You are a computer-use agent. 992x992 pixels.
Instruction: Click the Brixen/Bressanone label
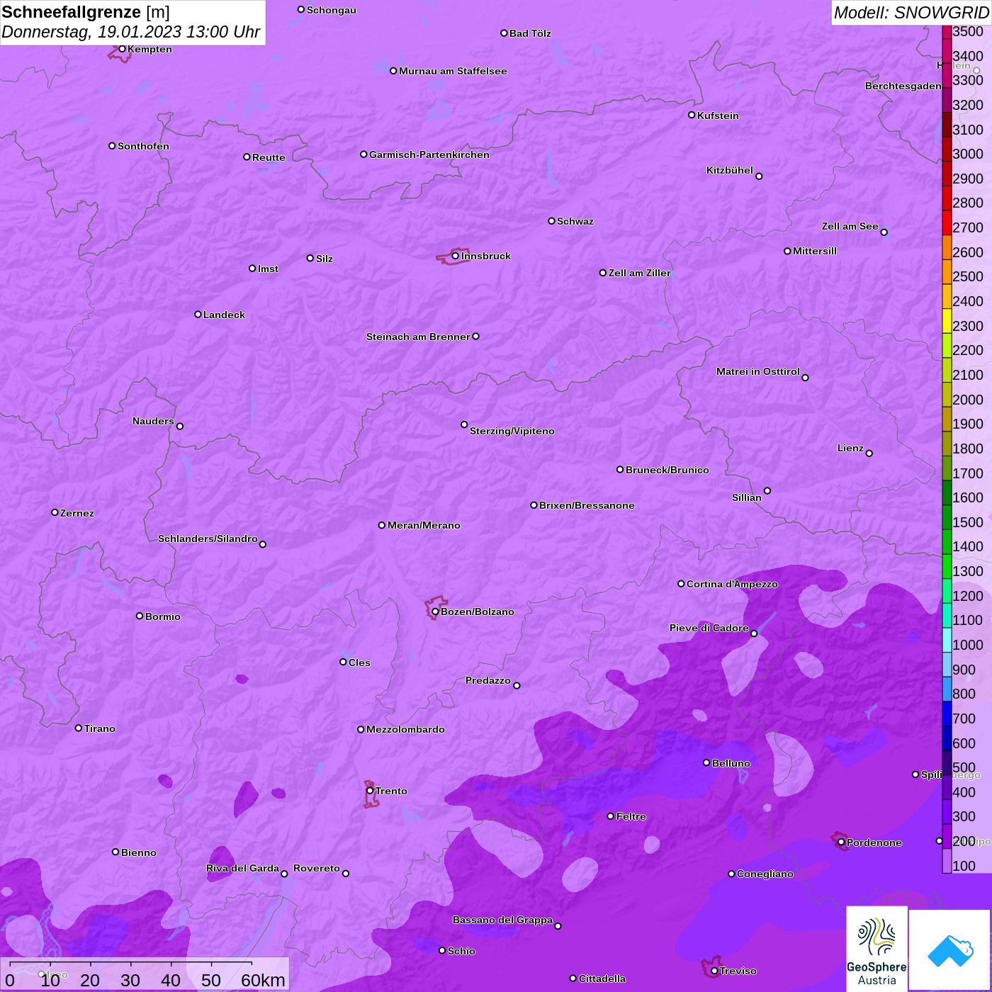click(587, 505)
